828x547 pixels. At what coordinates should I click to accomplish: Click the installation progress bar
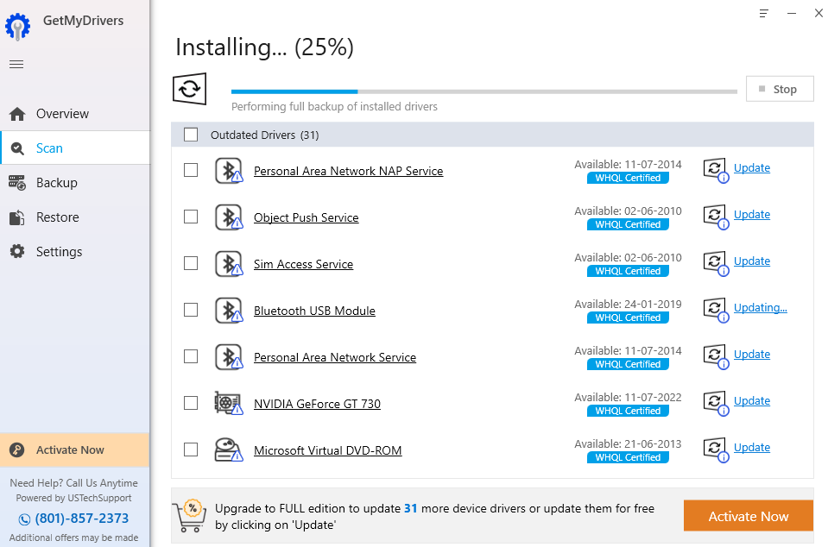[484, 91]
